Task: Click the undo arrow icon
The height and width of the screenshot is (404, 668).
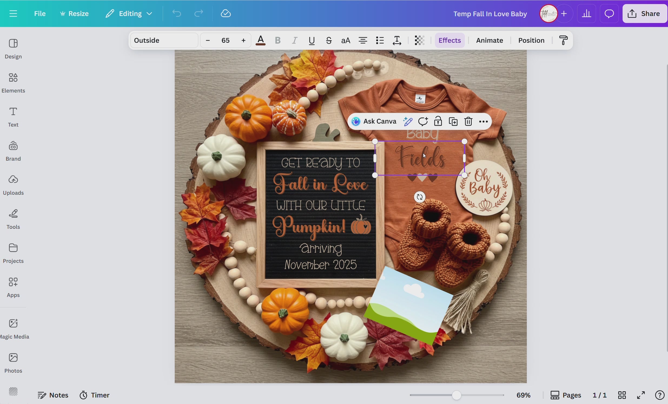Action: point(177,13)
